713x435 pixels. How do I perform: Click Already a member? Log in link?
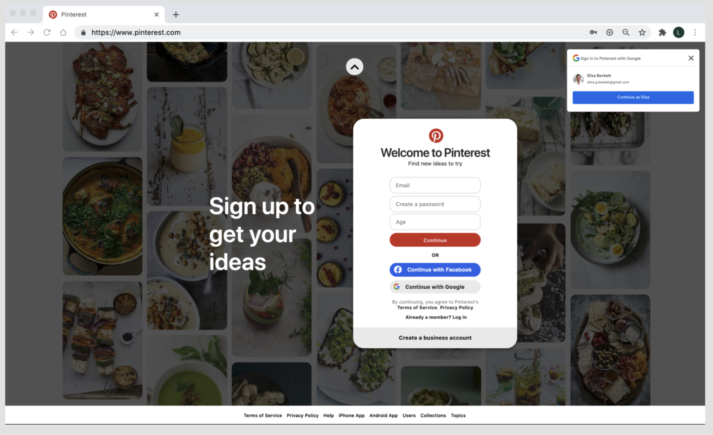[435, 317]
